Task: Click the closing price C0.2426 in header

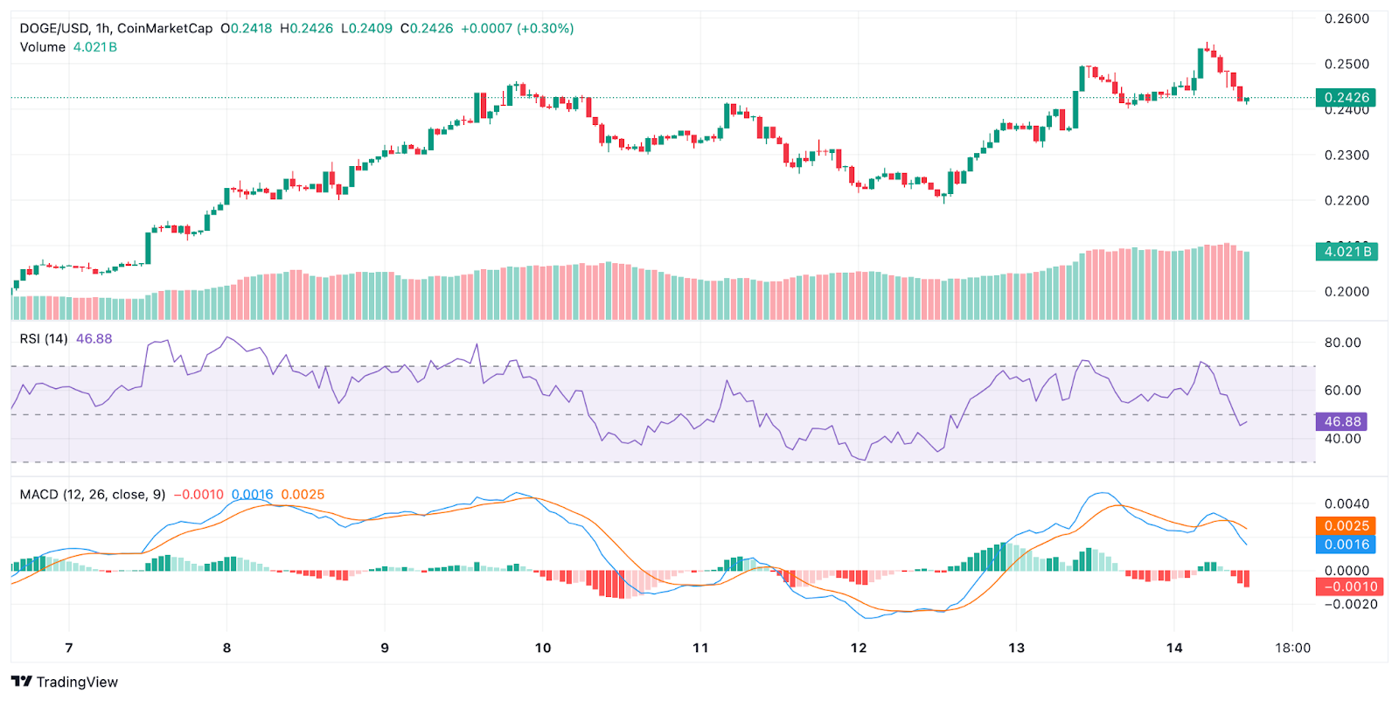Action: [427, 28]
